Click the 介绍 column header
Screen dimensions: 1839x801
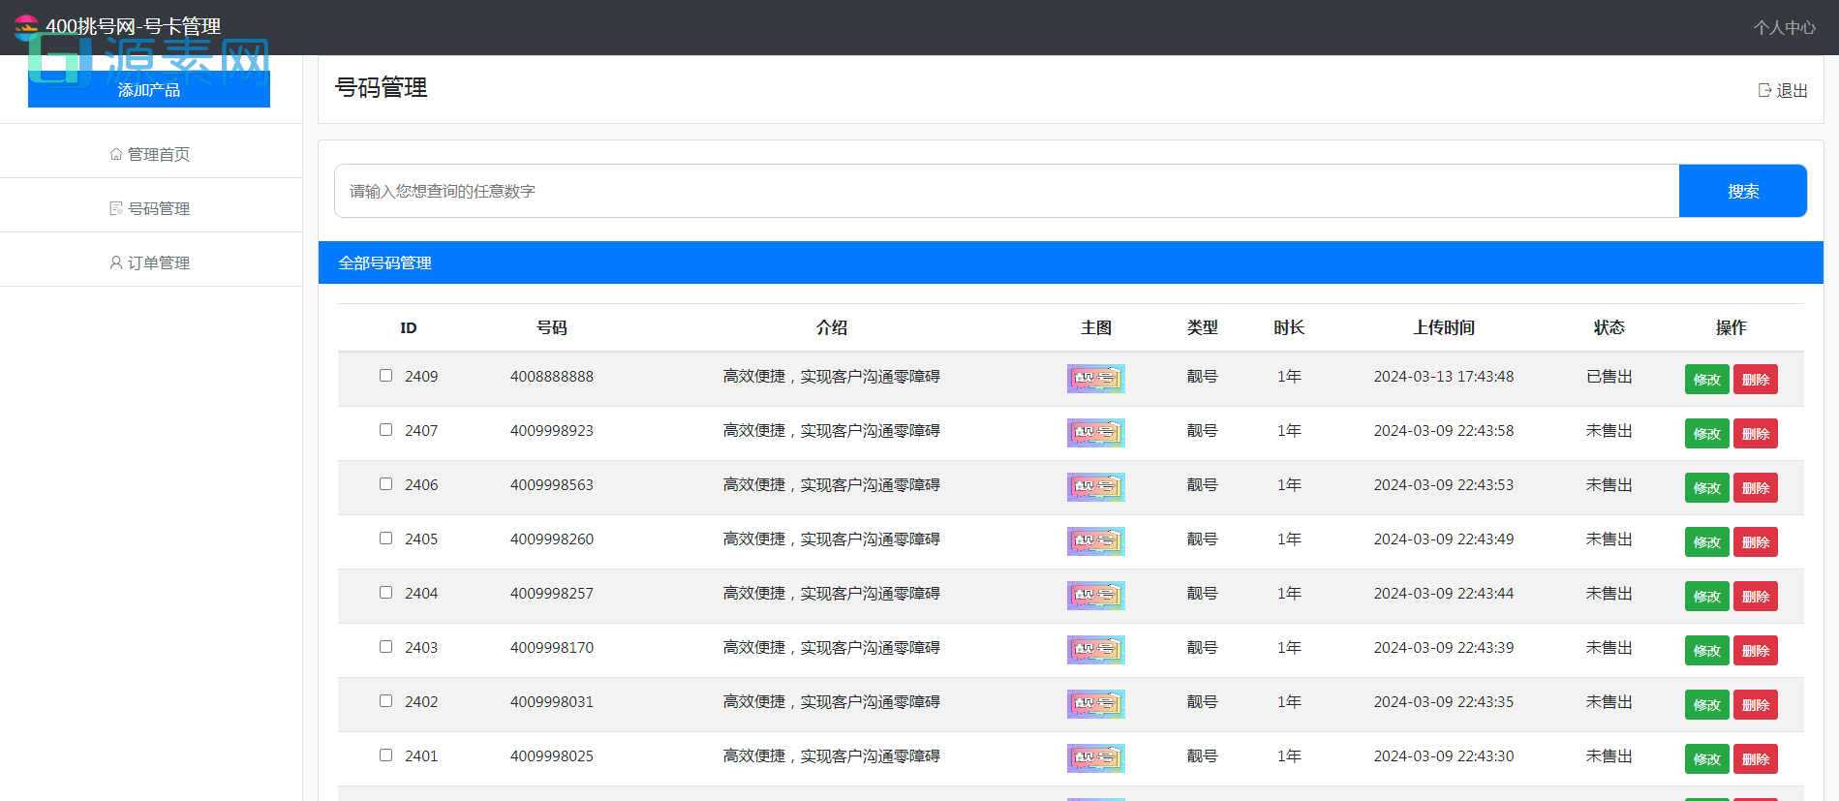pos(832,327)
